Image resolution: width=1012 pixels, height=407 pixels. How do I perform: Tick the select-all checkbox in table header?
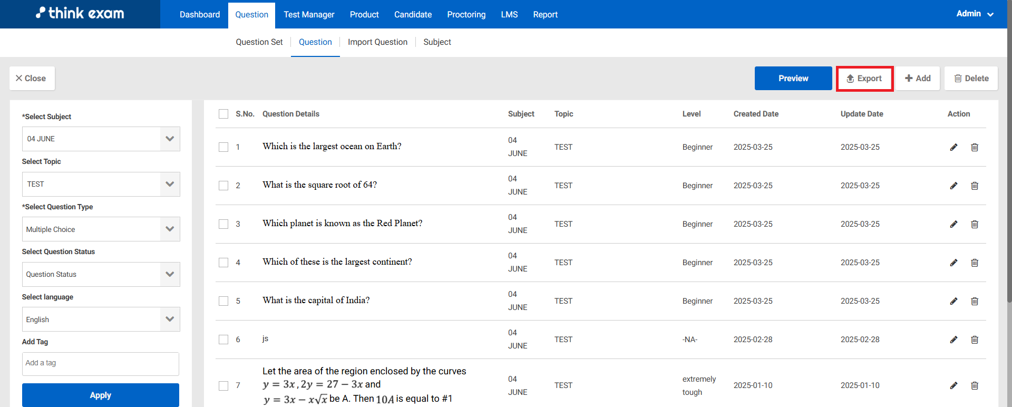(223, 114)
